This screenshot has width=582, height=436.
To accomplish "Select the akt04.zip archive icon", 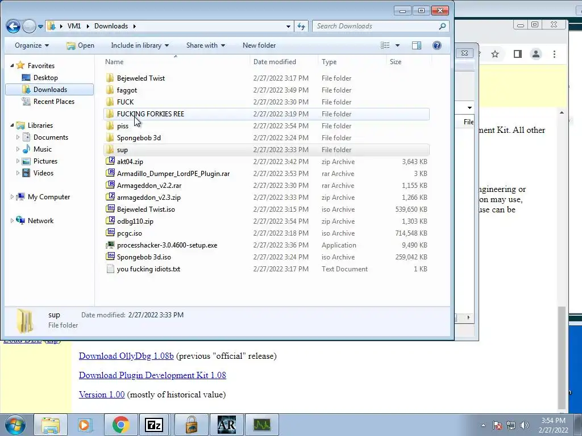I will [x=110, y=161].
